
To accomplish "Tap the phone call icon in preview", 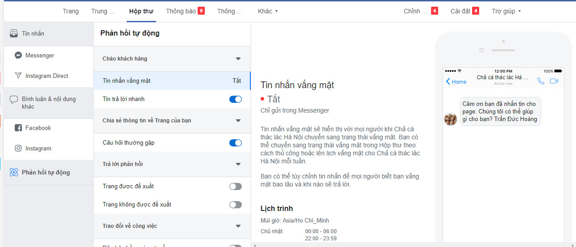I will click(541, 81).
